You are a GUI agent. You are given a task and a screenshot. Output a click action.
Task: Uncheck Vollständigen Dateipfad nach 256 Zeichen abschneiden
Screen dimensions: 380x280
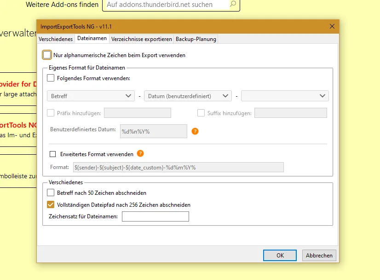[51, 204]
